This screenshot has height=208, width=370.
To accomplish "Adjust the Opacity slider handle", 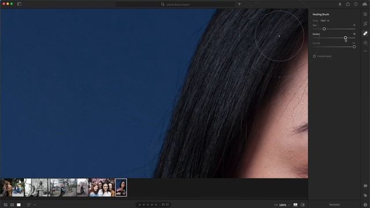I will [x=354, y=47].
